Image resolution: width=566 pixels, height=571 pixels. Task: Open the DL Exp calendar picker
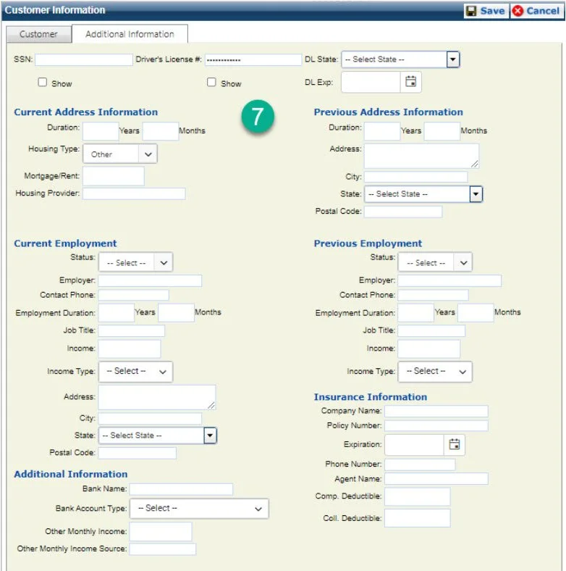410,82
